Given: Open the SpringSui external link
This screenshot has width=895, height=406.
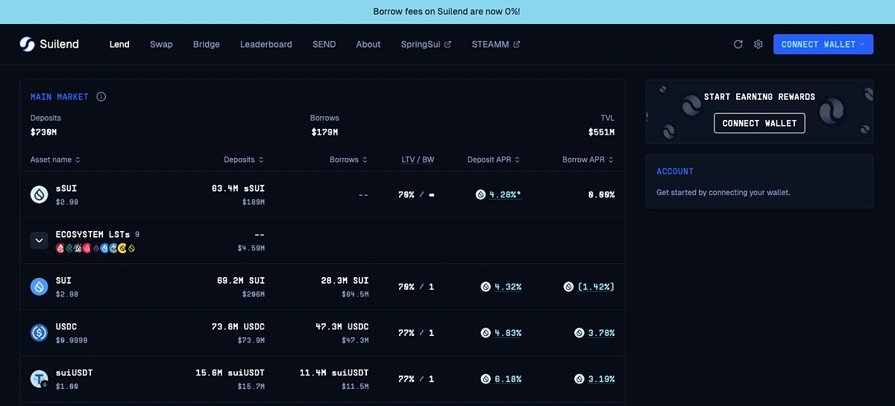Looking at the screenshot, I should click(x=425, y=45).
